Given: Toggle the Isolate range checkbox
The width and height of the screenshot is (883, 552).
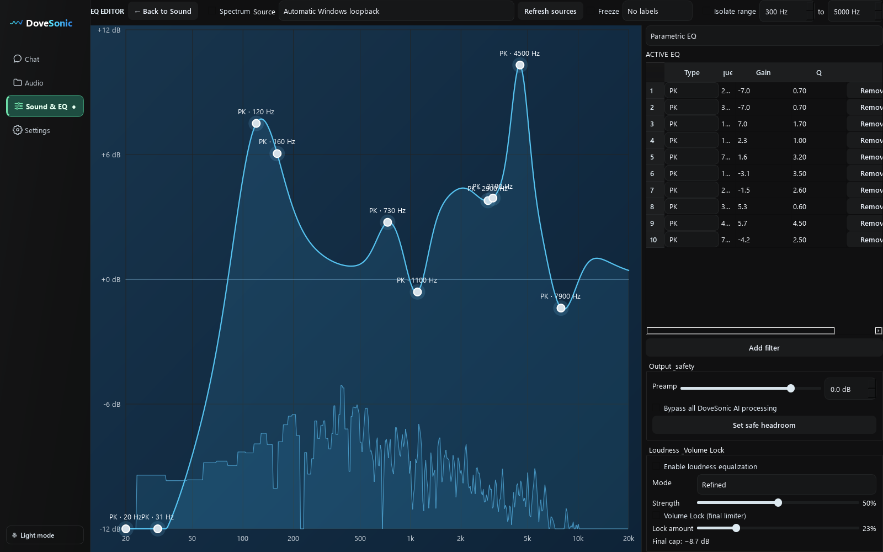Looking at the screenshot, I should click(706, 12).
